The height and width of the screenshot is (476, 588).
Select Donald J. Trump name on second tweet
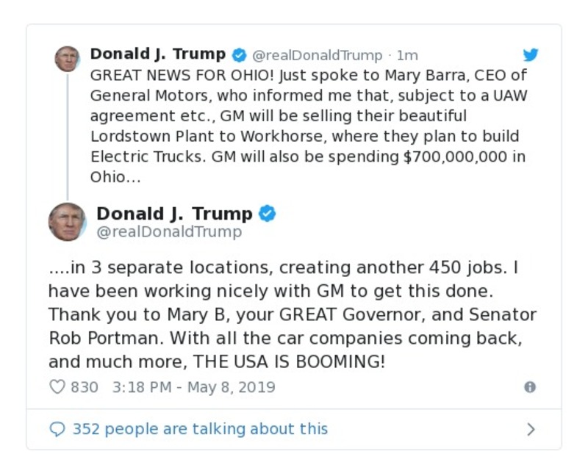click(x=174, y=213)
